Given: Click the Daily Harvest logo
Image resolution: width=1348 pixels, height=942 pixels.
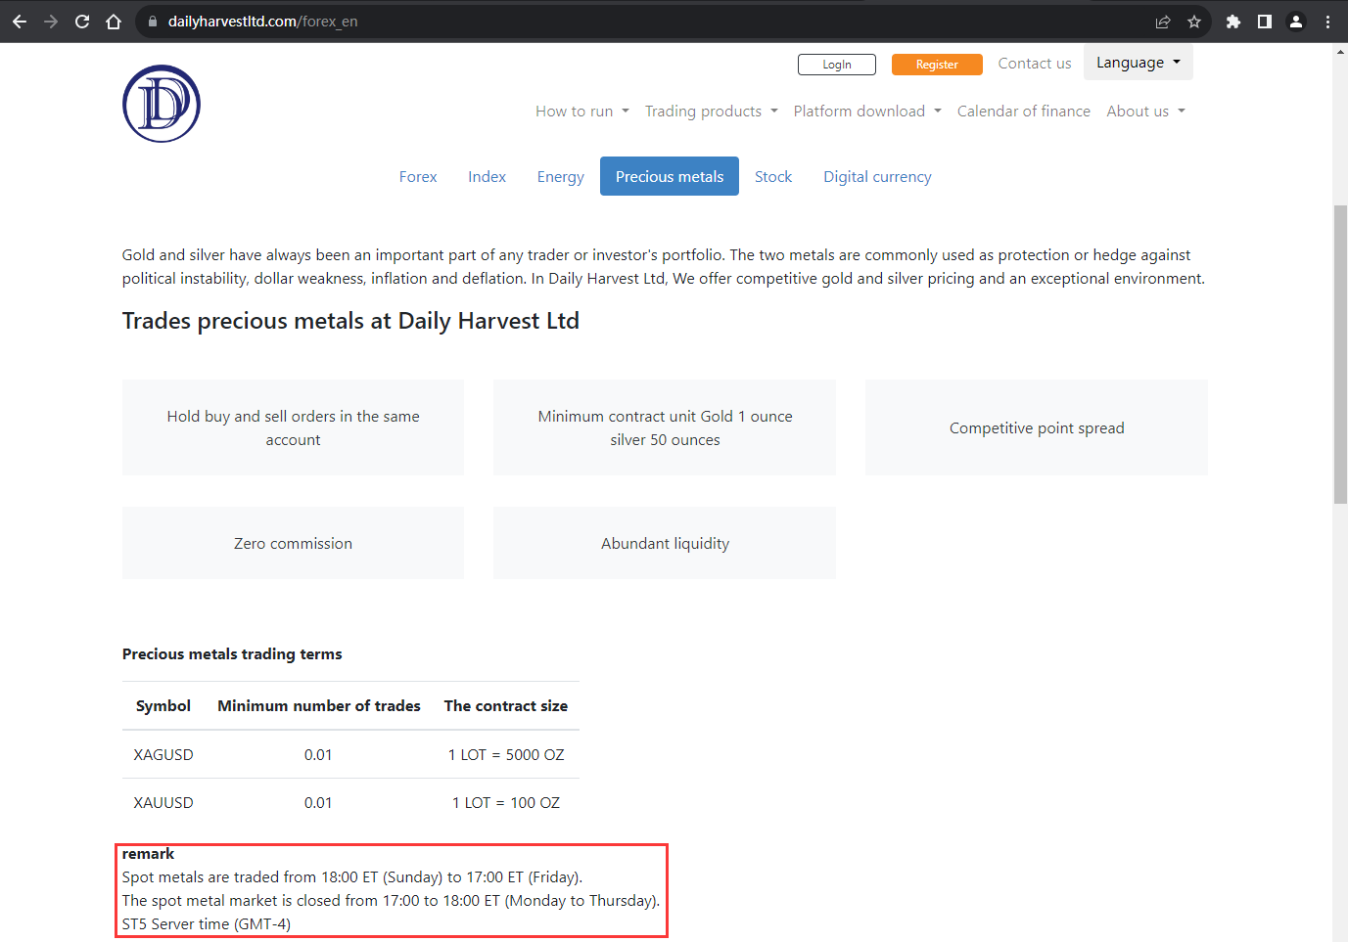Looking at the screenshot, I should (x=162, y=104).
